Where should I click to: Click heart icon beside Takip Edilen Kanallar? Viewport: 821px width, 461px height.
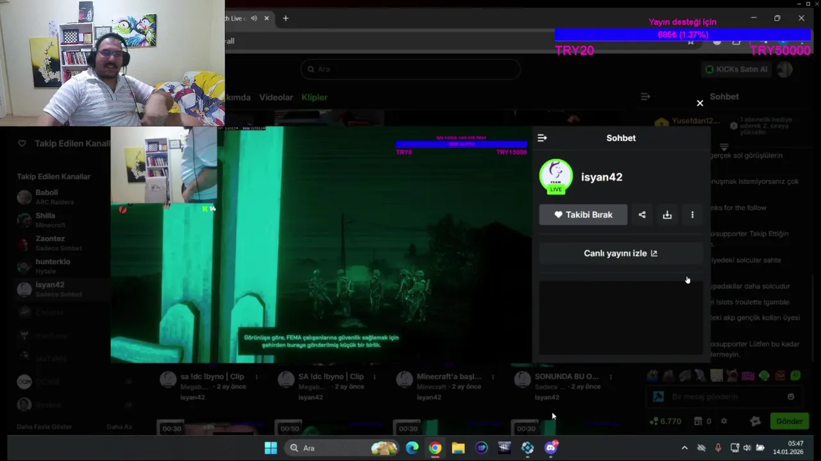(22, 143)
